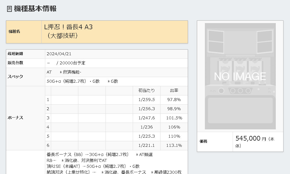The height and width of the screenshot is (174, 290).
Task: Select the 1/236 value for setting 4
Action: coord(147,127)
